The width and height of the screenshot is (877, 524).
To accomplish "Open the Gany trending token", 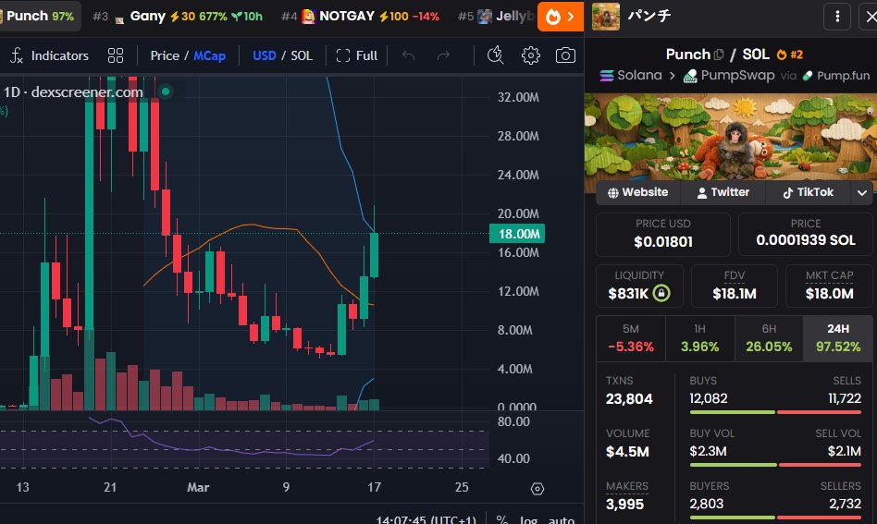I will coord(176,17).
